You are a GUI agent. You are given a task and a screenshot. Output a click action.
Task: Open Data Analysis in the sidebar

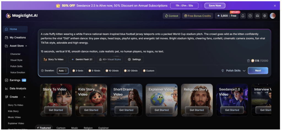tap(15, 89)
